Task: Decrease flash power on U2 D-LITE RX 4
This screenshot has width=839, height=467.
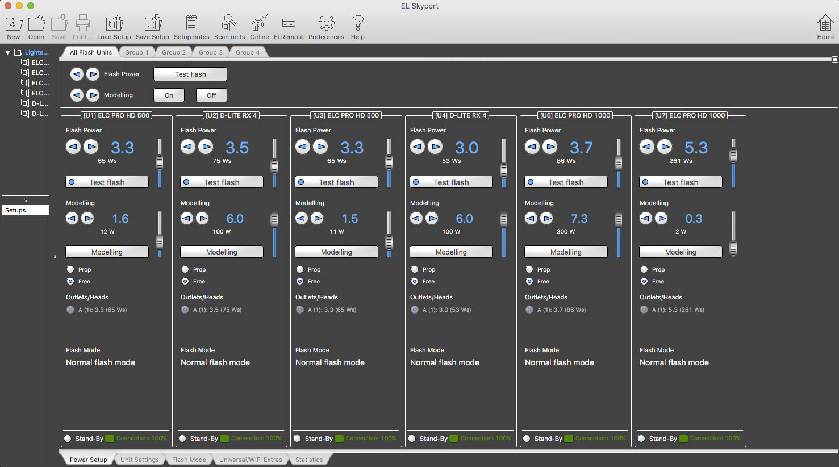Action: coord(188,147)
